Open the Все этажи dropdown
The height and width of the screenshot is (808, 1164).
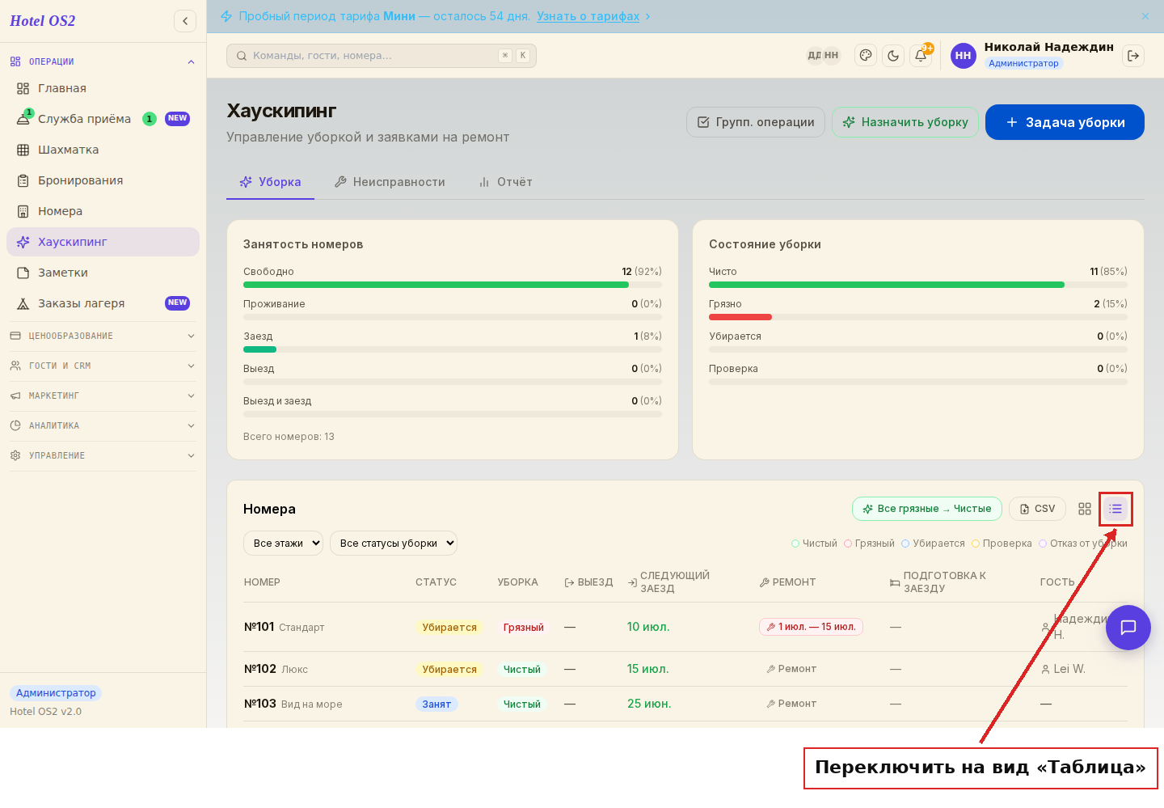pos(283,544)
